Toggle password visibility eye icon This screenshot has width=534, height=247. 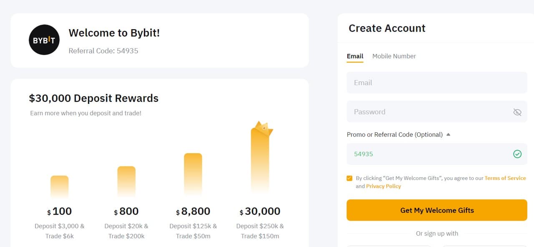click(517, 112)
